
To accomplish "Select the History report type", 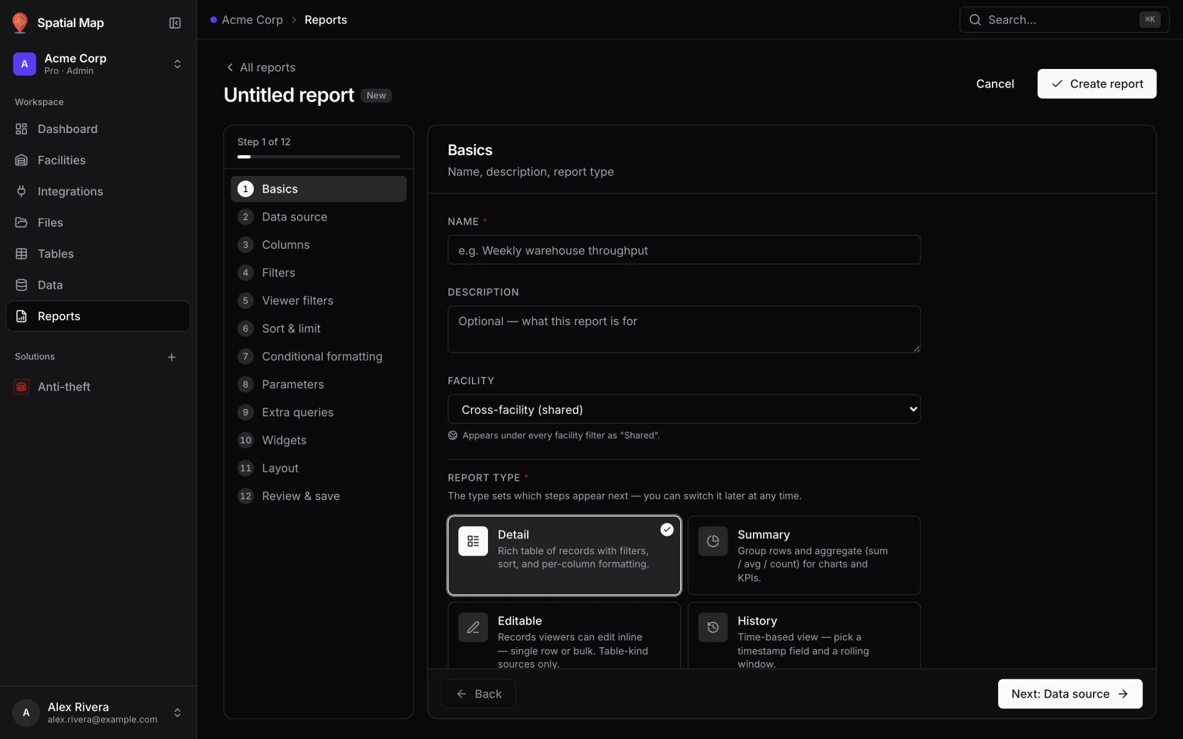I will (x=804, y=636).
